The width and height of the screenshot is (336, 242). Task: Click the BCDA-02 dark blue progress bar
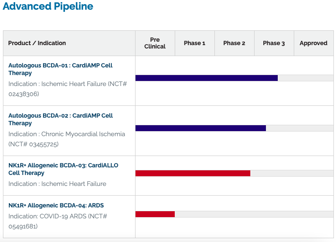[201, 128]
